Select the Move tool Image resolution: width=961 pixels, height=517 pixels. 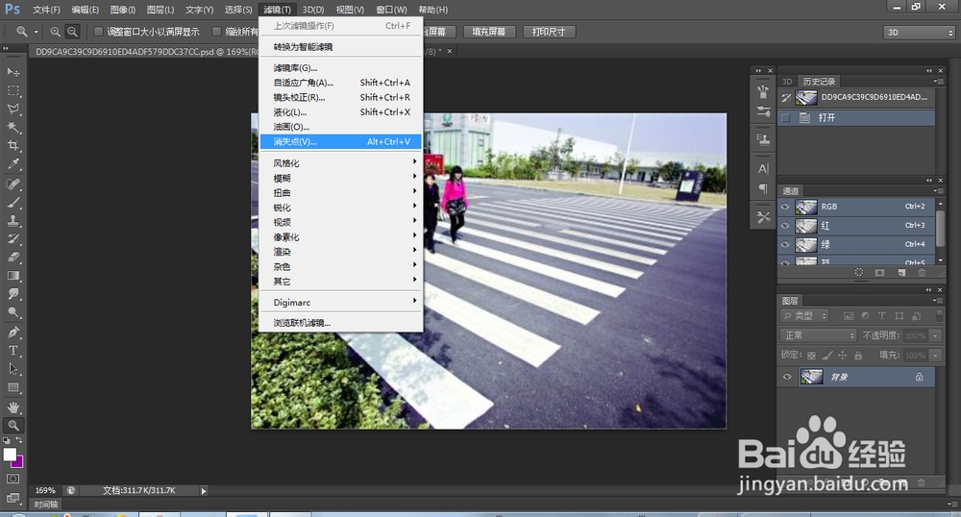click(x=12, y=72)
